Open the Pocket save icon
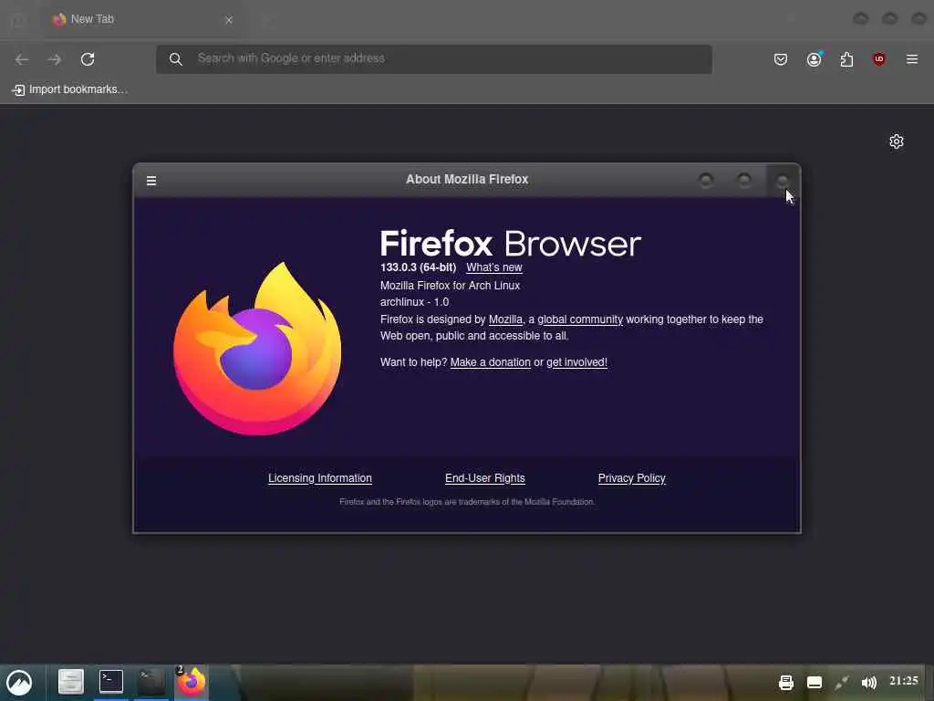 point(781,59)
